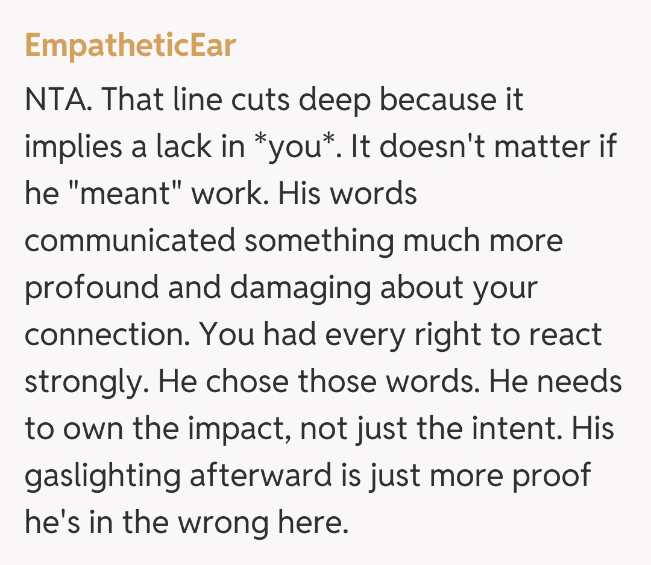Click the word "gaslighting" in comment
651x565 pixels.
click(102, 476)
